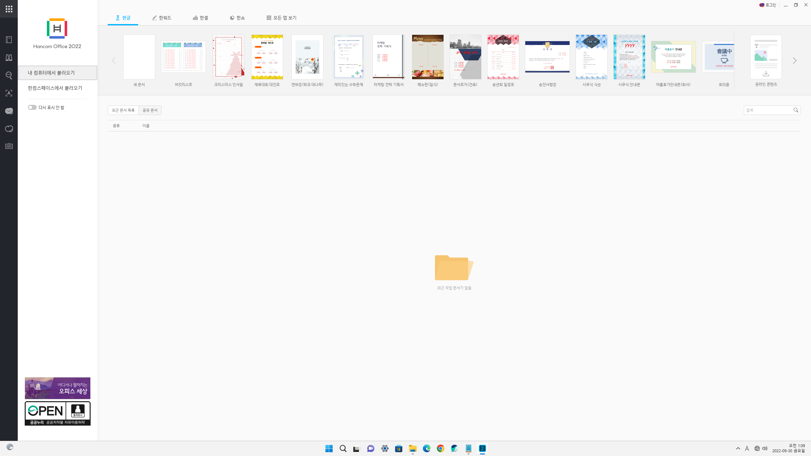Open the app grid icon at top-left
The image size is (811, 456).
(x=9, y=9)
